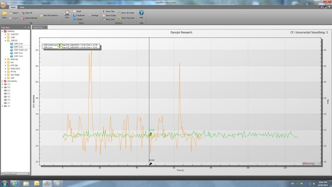Click the DynoJet Research chart title

pyautogui.click(x=181, y=32)
